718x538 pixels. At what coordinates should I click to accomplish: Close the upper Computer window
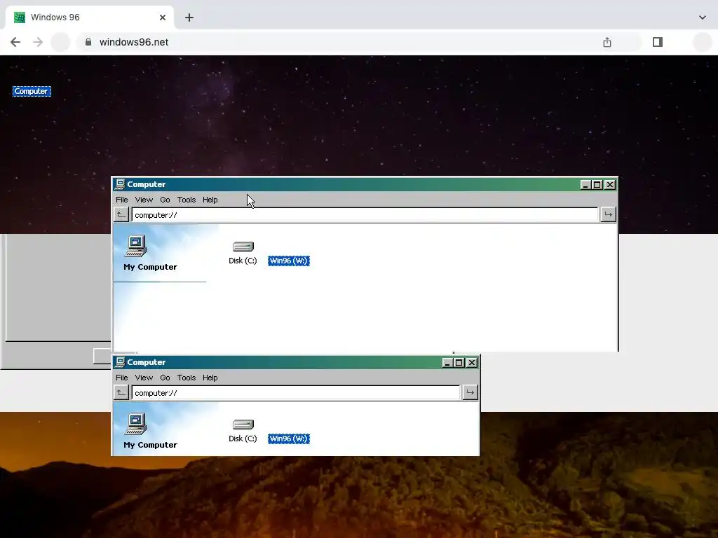610,184
